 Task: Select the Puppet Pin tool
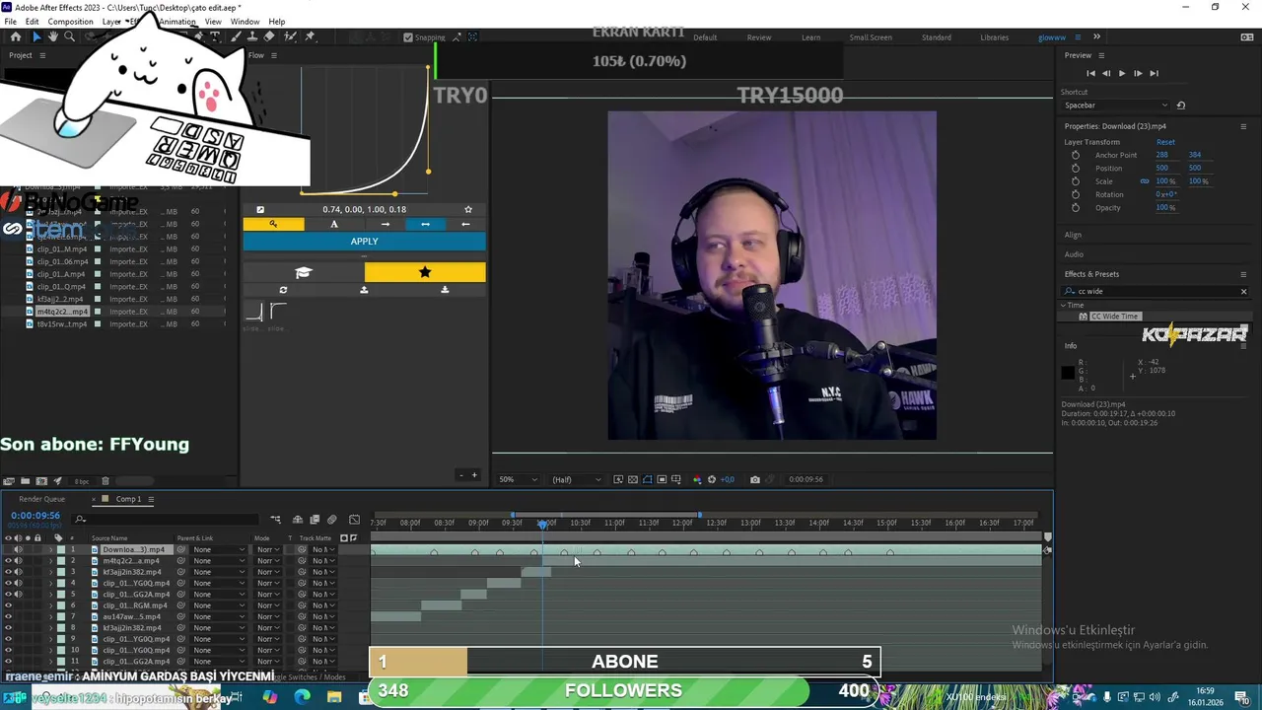point(310,36)
